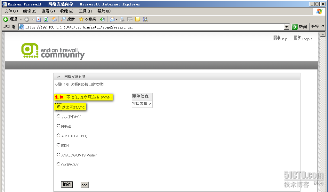Open the 工具(T) menu
This screenshot has width=328, height=192.
tap(85, 11)
